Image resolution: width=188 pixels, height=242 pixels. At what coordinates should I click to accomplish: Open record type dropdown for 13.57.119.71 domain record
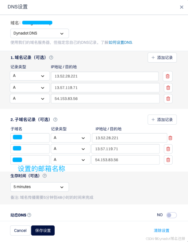click(x=30, y=87)
